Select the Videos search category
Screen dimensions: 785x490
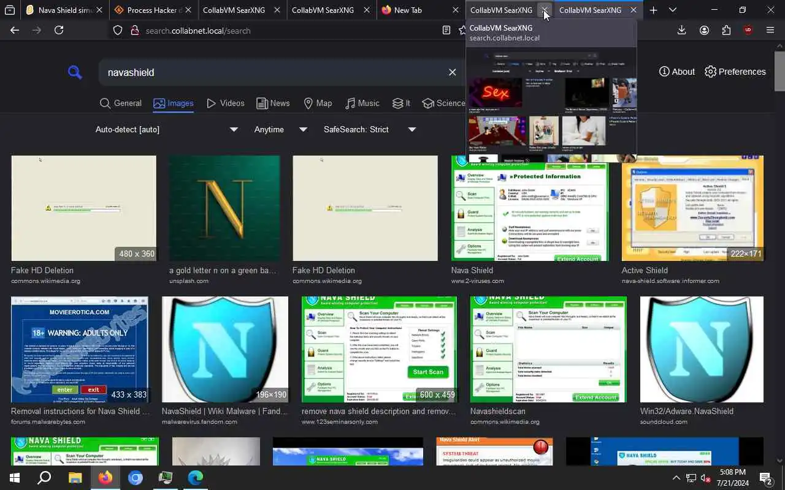pyautogui.click(x=226, y=103)
